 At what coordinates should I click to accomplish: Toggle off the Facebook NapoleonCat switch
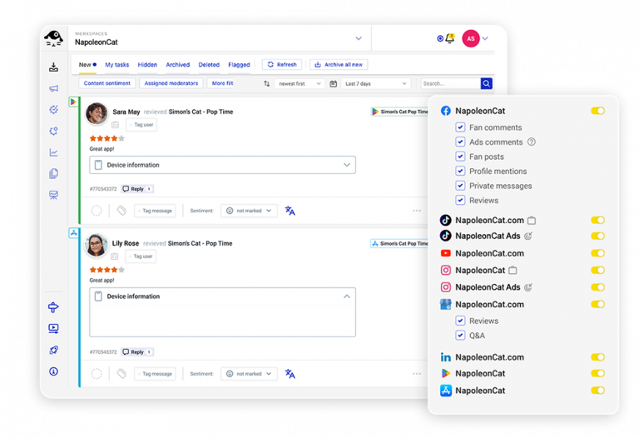click(x=598, y=111)
